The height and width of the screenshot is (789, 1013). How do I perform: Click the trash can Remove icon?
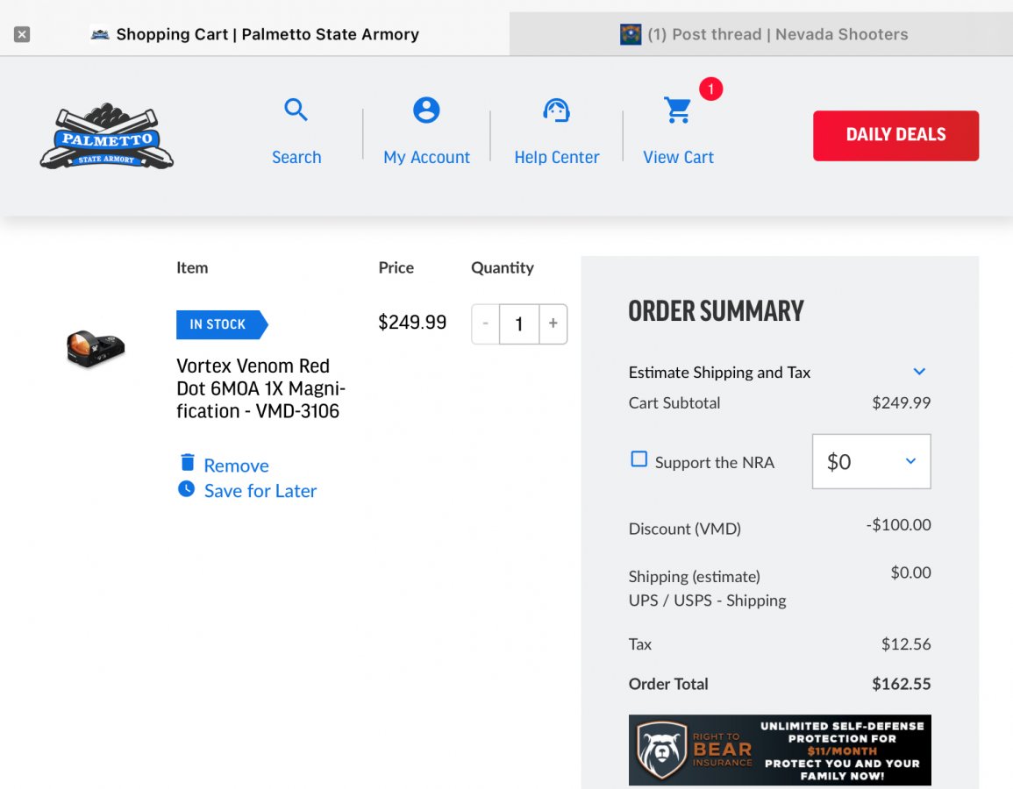pos(187,463)
